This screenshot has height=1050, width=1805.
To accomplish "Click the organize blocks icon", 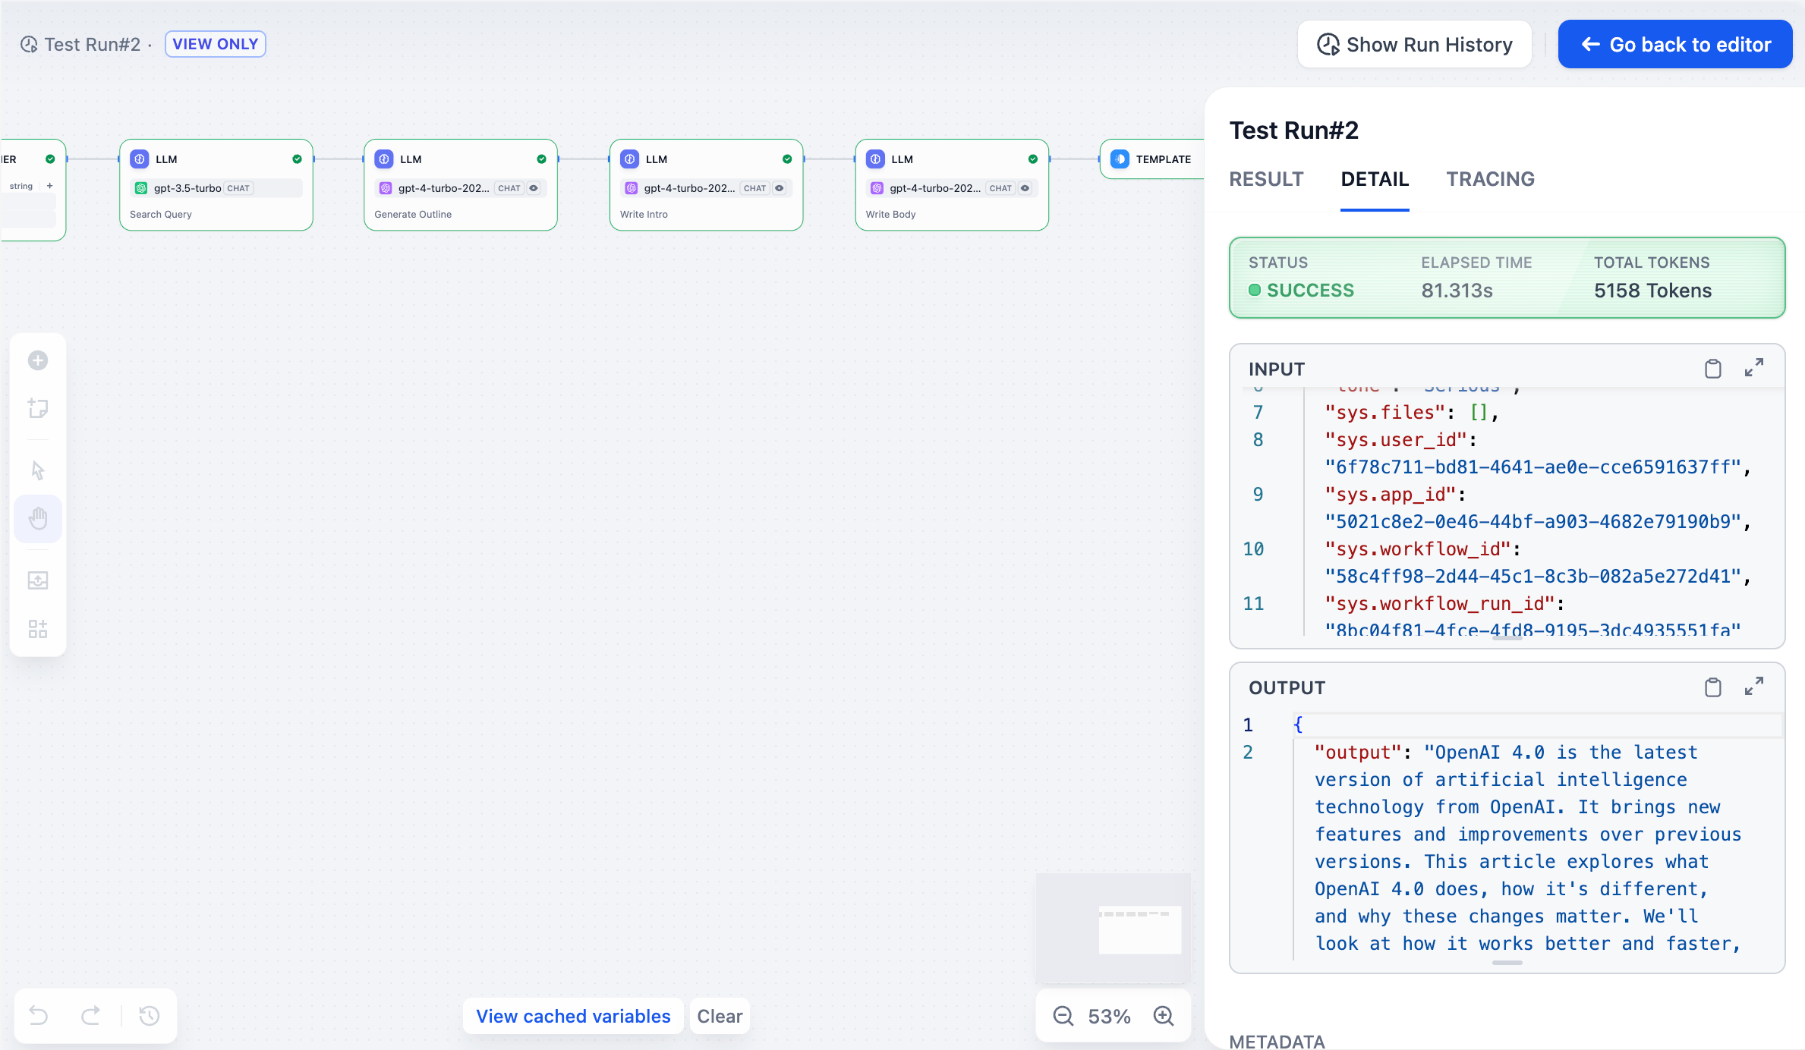I will click(38, 628).
